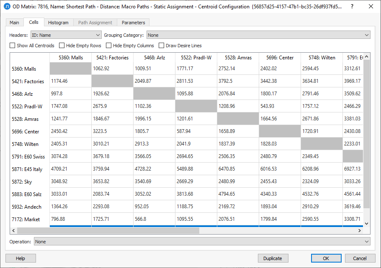Enable Draw Desire Lines checkbox
Viewport: 381px width, 268px height.
pyautogui.click(x=161, y=46)
